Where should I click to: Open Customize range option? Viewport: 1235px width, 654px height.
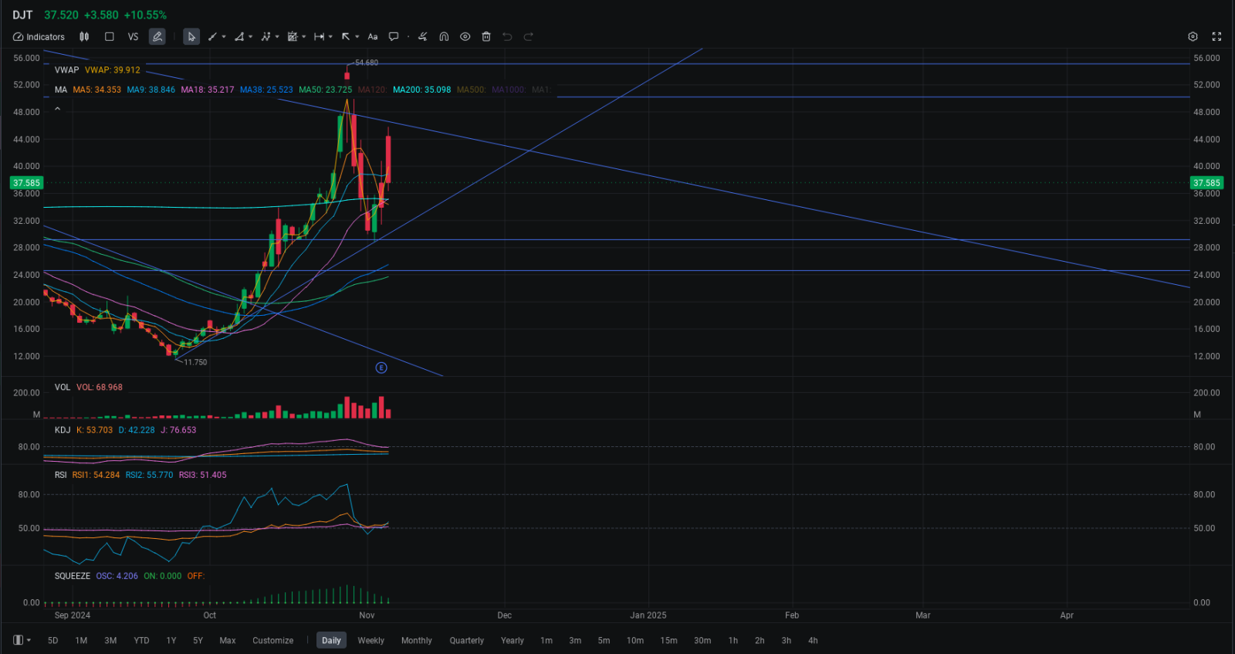pyautogui.click(x=273, y=640)
